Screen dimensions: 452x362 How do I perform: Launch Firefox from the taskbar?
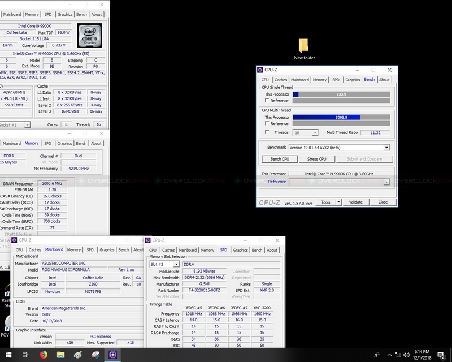(44, 355)
